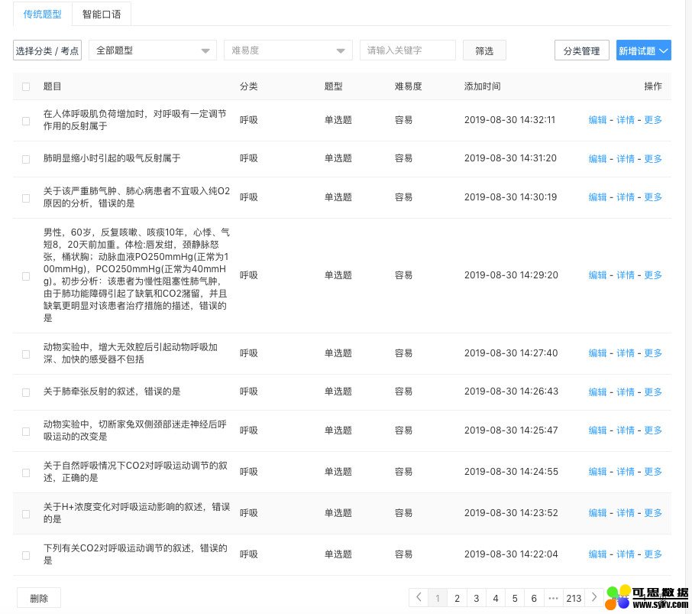
Task: Open the 全部题型 question type dropdown
Action: (x=153, y=50)
